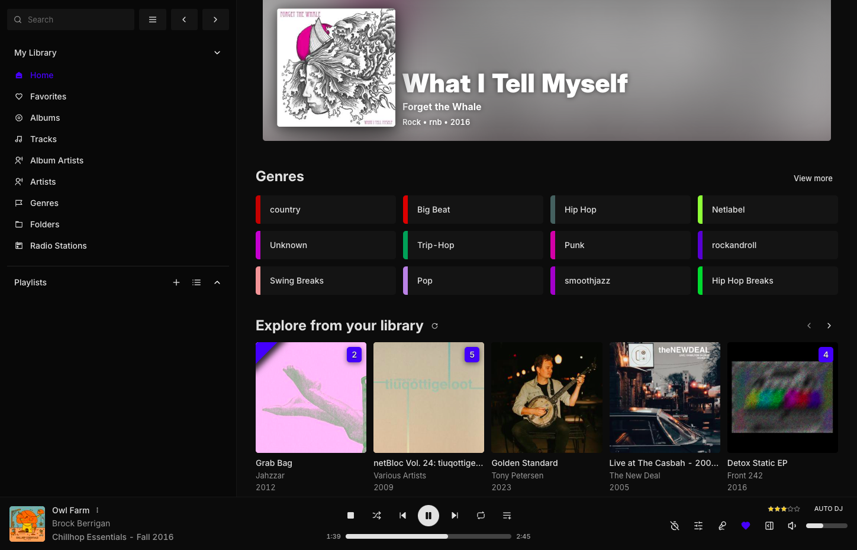The image size is (857, 550).
Task: Collapse the Playlists section
Action: click(x=217, y=282)
